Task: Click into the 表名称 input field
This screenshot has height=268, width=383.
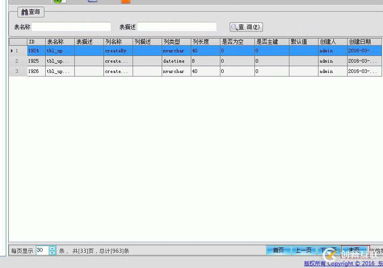Action: [x=71, y=26]
